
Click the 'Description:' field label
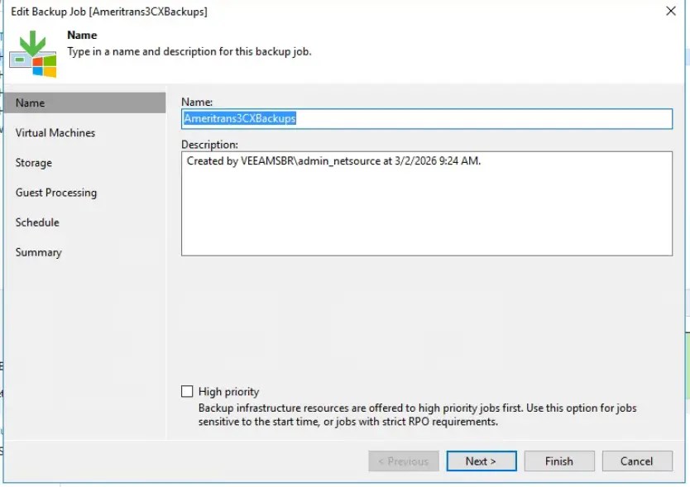[x=209, y=145]
